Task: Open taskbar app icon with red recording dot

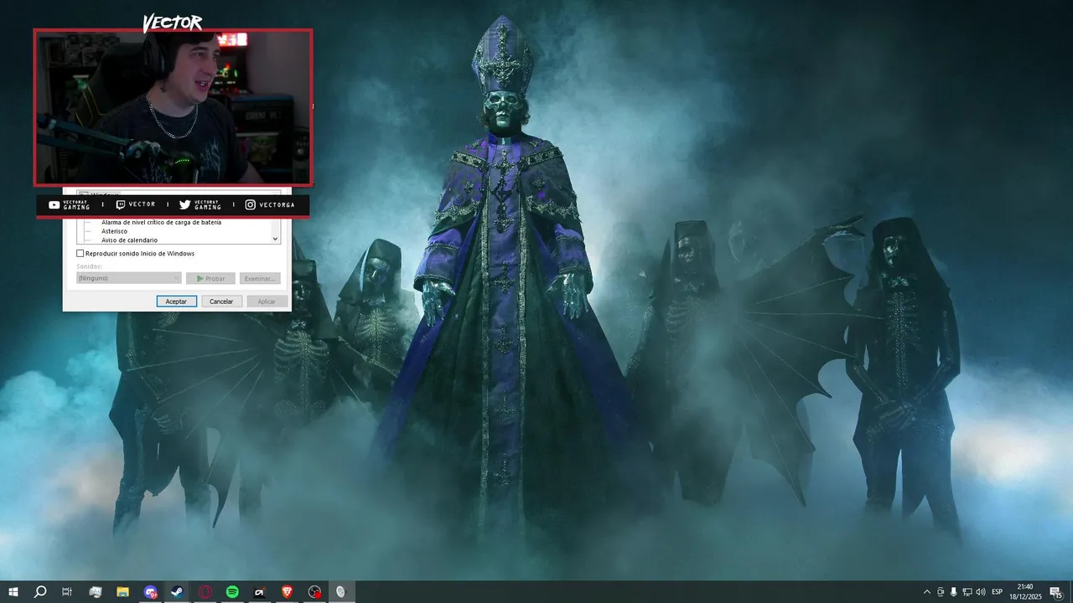Action: (314, 592)
